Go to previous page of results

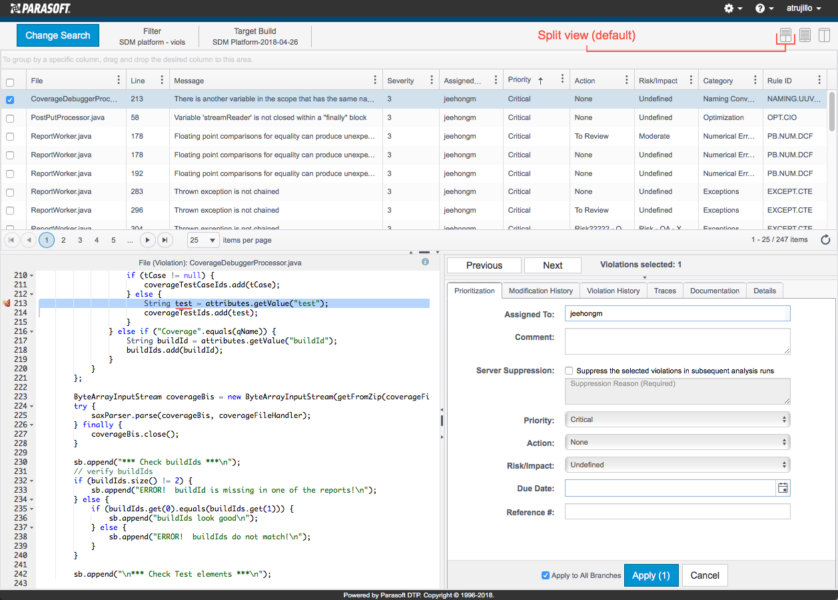(29, 240)
